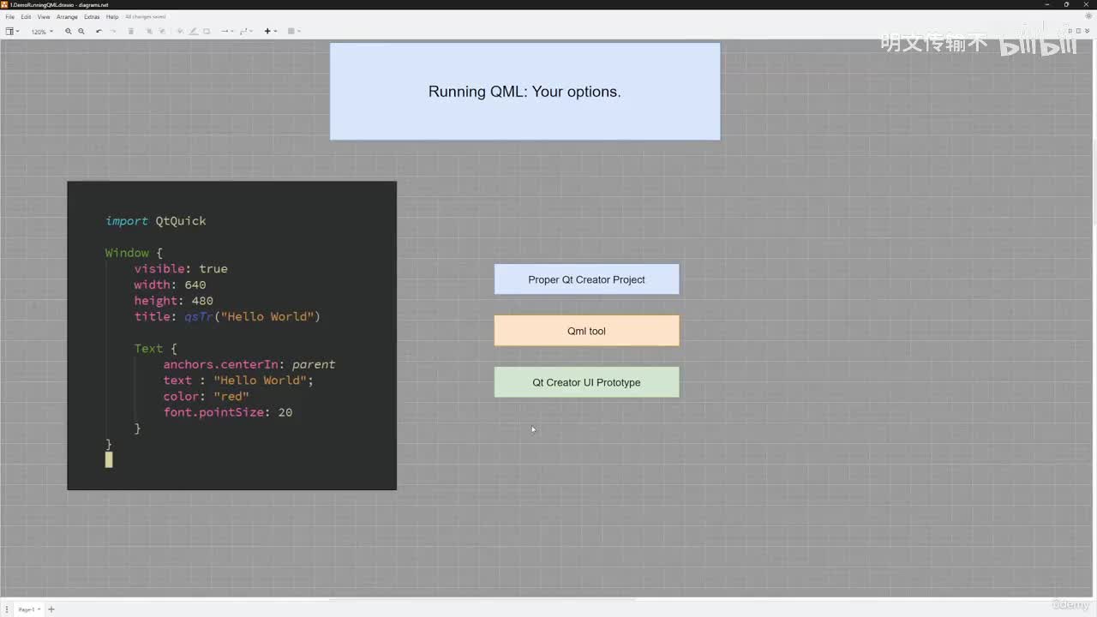This screenshot has height=617, width=1097.
Task: Open the View menu
Action: (x=44, y=17)
